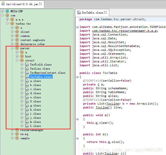Collapse the TxcTable class body fold

(x=77, y=77)
